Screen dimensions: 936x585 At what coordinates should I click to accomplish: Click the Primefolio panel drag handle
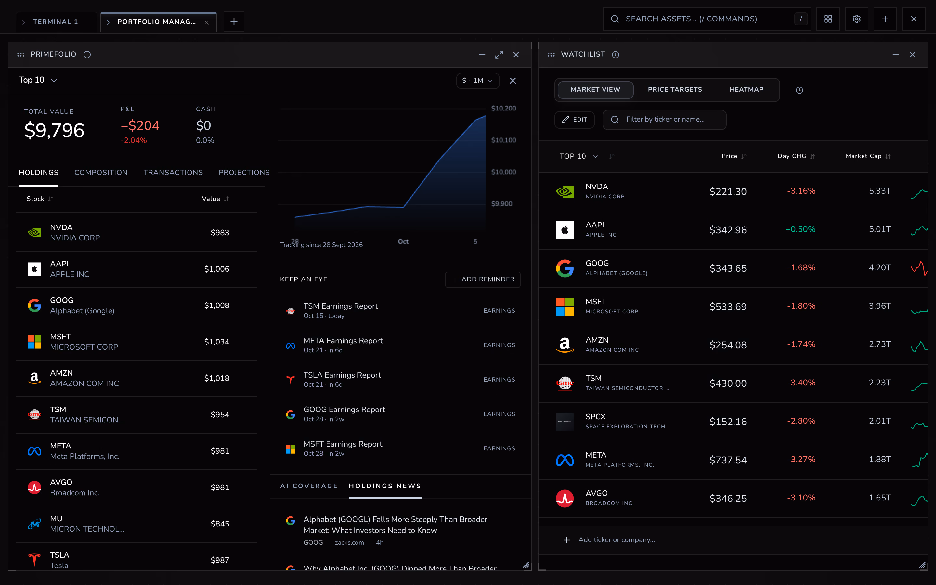coord(21,55)
